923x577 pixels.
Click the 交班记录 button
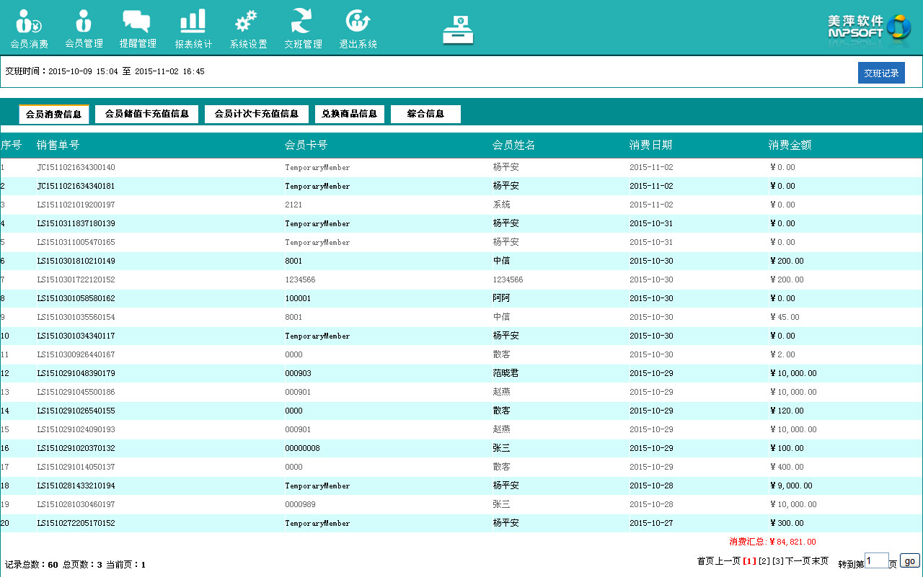pos(881,73)
